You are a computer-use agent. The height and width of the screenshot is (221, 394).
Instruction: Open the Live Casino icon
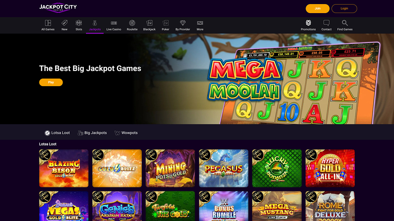[x=114, y=23]
